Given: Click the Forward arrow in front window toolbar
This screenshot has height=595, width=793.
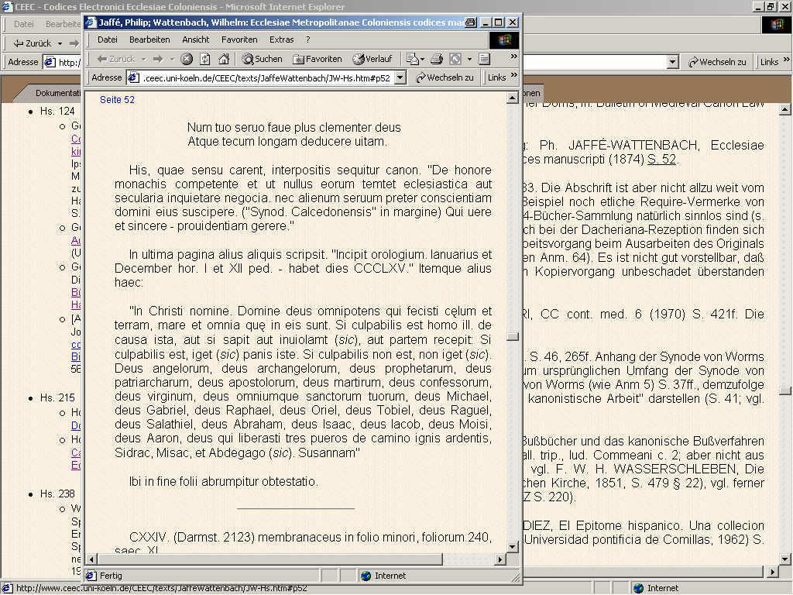Looking at the screenshot, I should tap(158, 59).
